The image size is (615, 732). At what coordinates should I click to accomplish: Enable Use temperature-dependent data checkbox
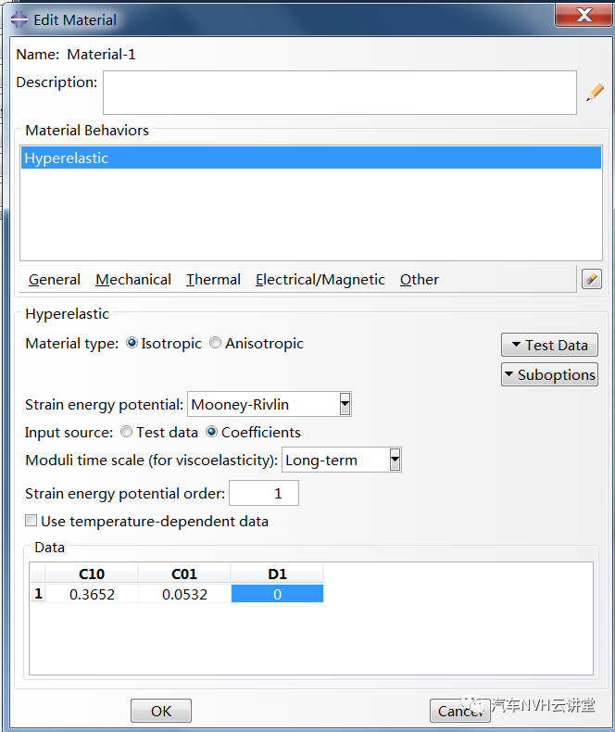(x=31, y=521)
